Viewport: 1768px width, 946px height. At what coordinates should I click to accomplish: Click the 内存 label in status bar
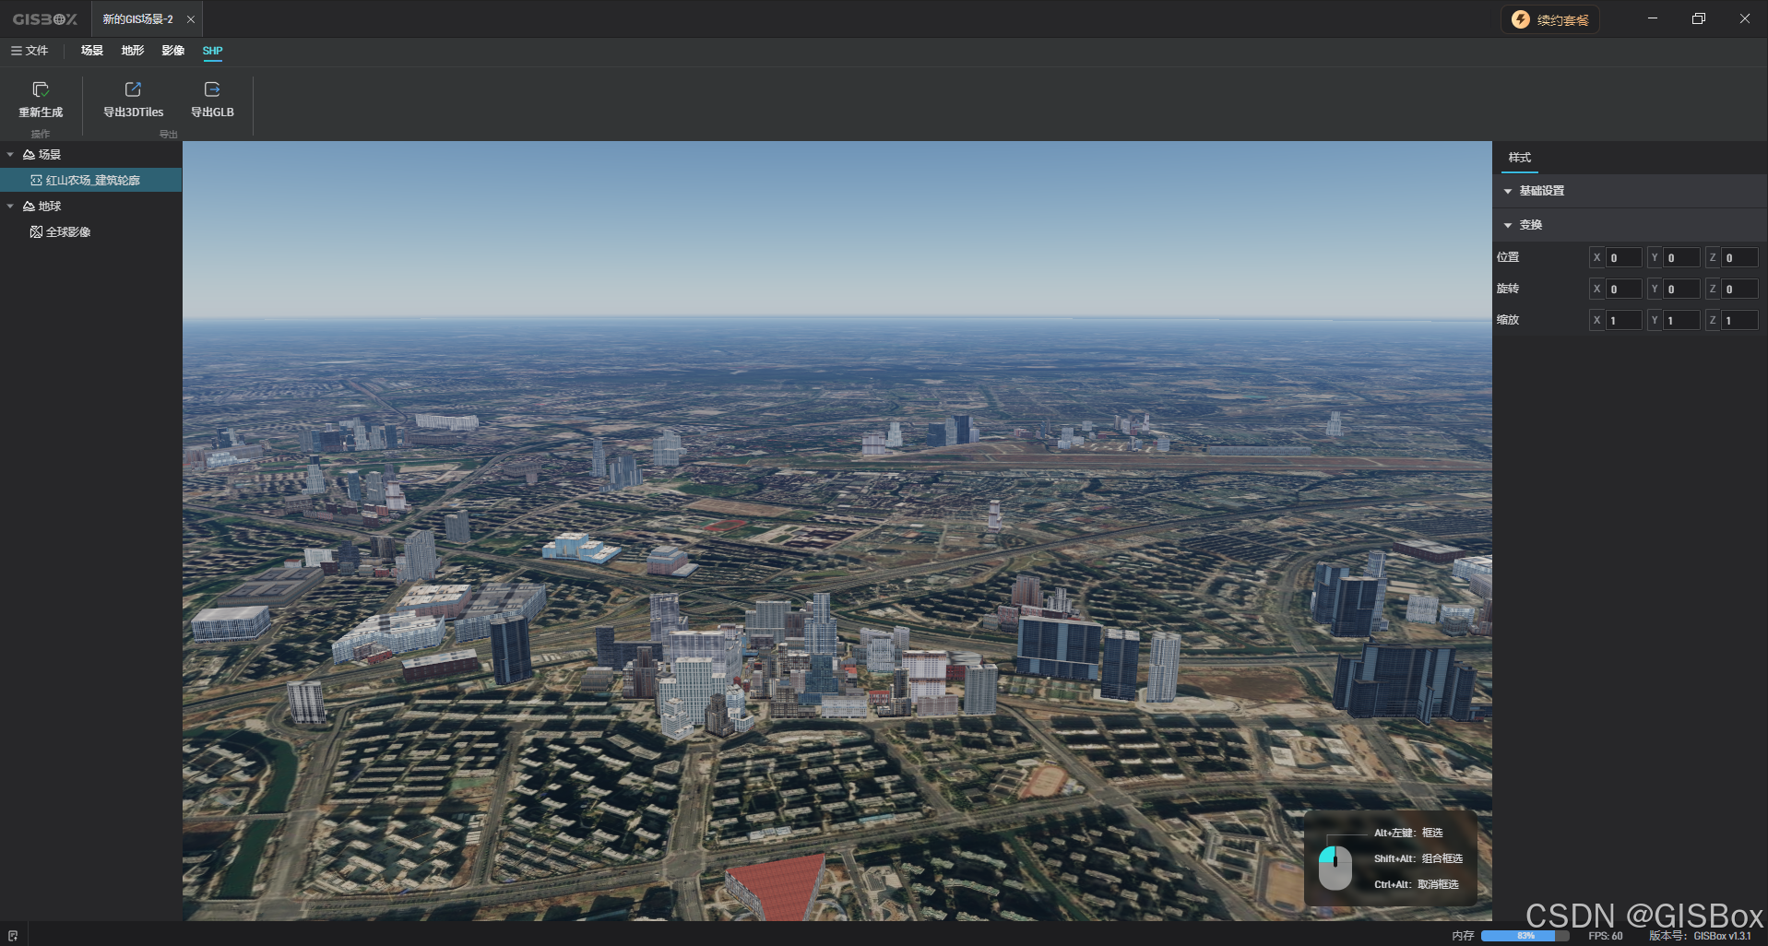(1463, 936)
